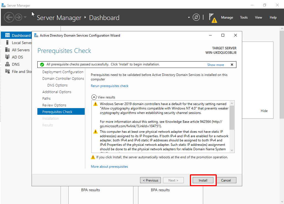
Task: Dismiss the prerequisite passed notification bar
Action: point(232,65)
